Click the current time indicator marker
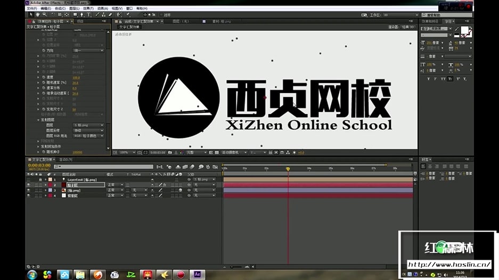This screenshot has width=499, height=280. [288, 169]
